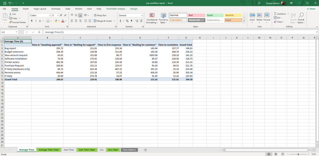
Task: Click the Delete cells icon
Action: click(x=259, y=15)
